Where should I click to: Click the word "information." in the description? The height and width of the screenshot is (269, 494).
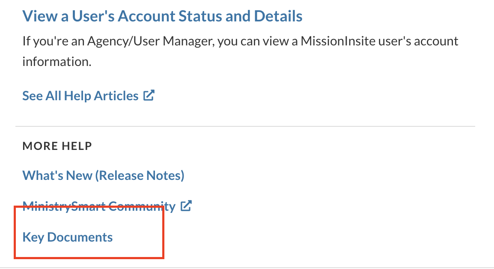pyautogui.click(x=57, y=61)
